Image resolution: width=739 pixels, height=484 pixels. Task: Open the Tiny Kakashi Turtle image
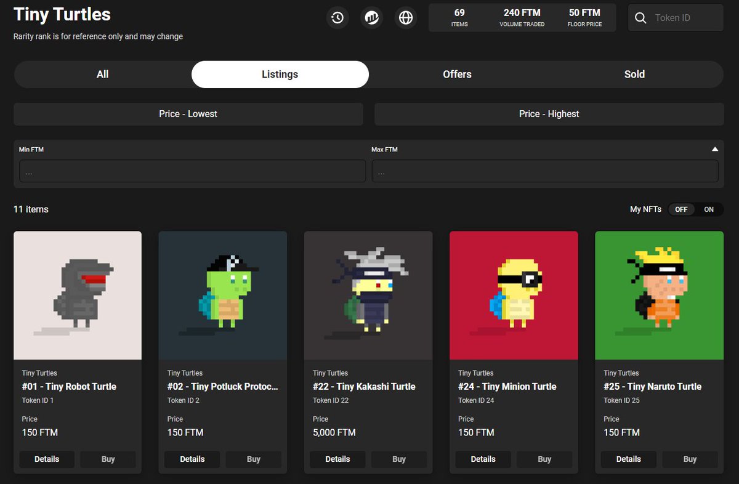368,296
